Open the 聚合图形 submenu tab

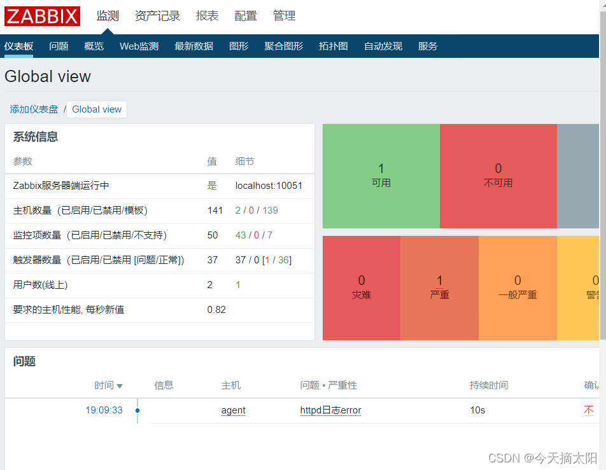[283, 46]
